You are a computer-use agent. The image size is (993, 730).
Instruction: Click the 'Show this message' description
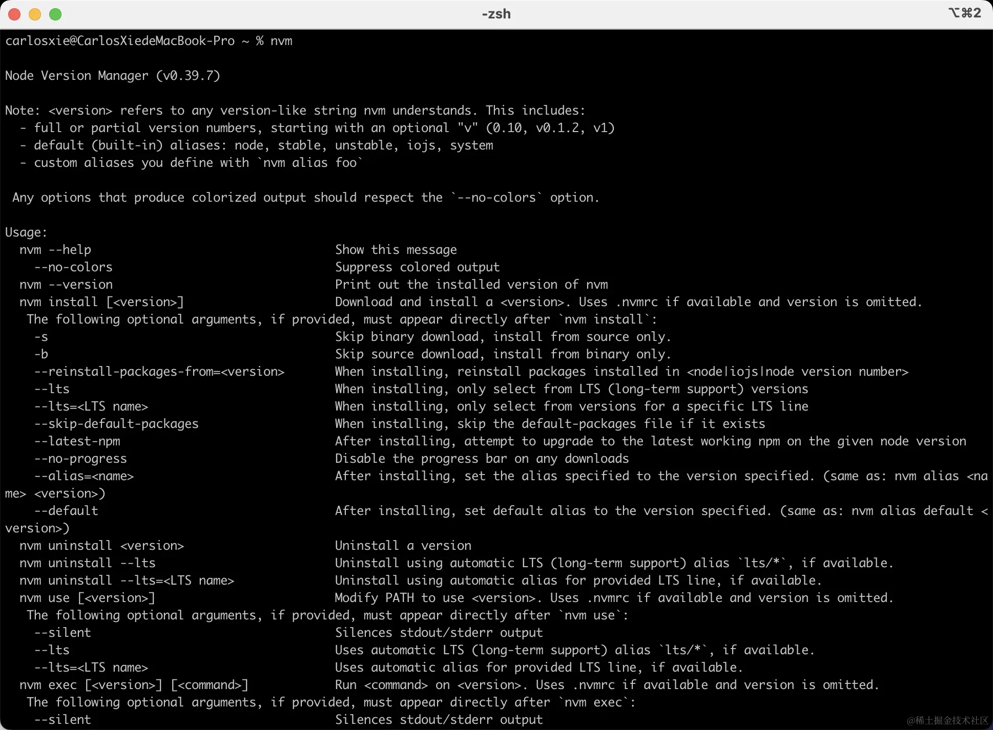[396, 250]
